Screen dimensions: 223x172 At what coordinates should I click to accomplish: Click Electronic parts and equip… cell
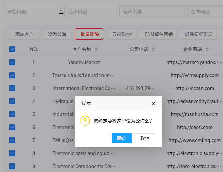tap(83, 153)
